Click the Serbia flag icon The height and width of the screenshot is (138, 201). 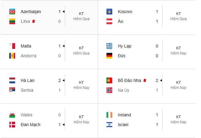[x=12, y=90]
